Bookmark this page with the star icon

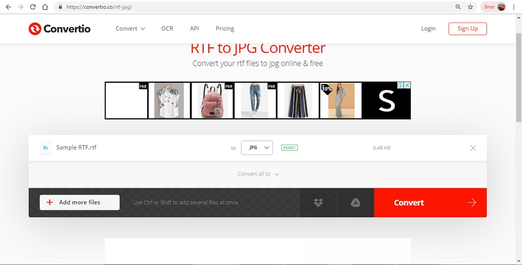point(470,7)
